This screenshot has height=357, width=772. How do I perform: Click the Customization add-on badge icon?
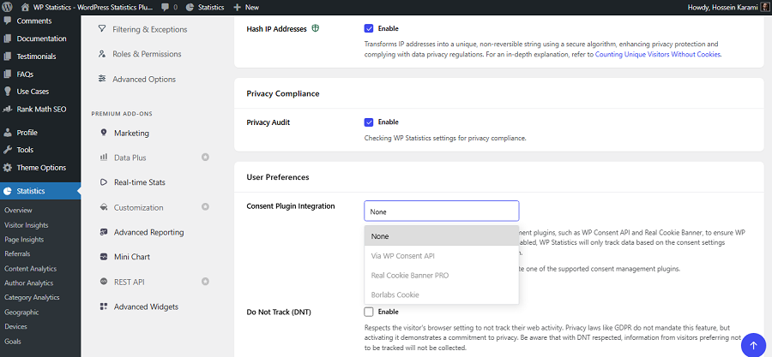[205, 207]
